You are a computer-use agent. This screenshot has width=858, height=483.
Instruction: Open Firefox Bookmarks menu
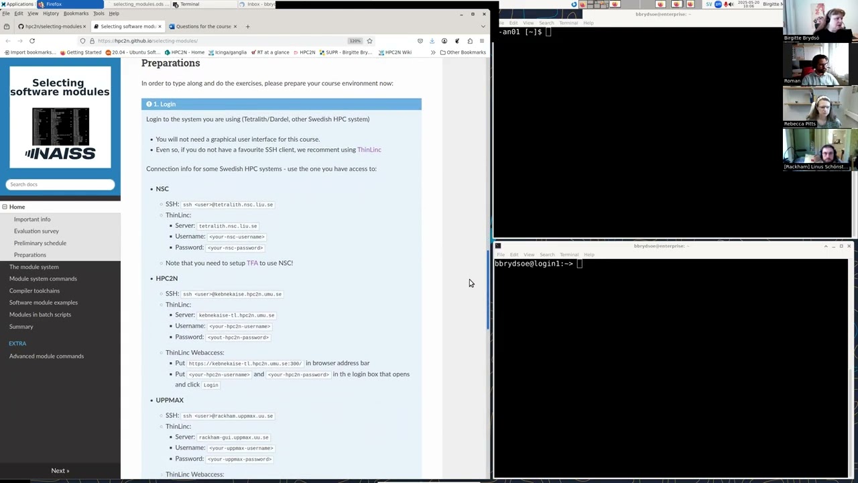(x=76, y=13)
